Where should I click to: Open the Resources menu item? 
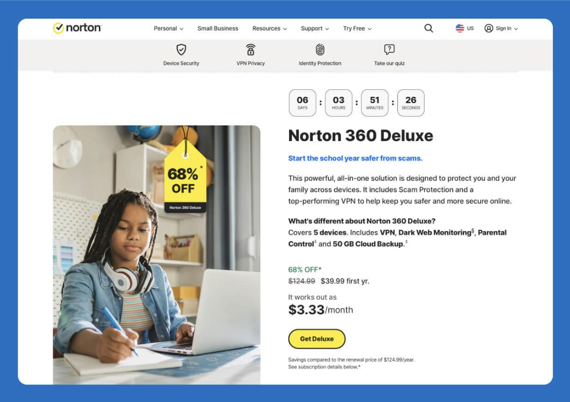tap(266, 28)
